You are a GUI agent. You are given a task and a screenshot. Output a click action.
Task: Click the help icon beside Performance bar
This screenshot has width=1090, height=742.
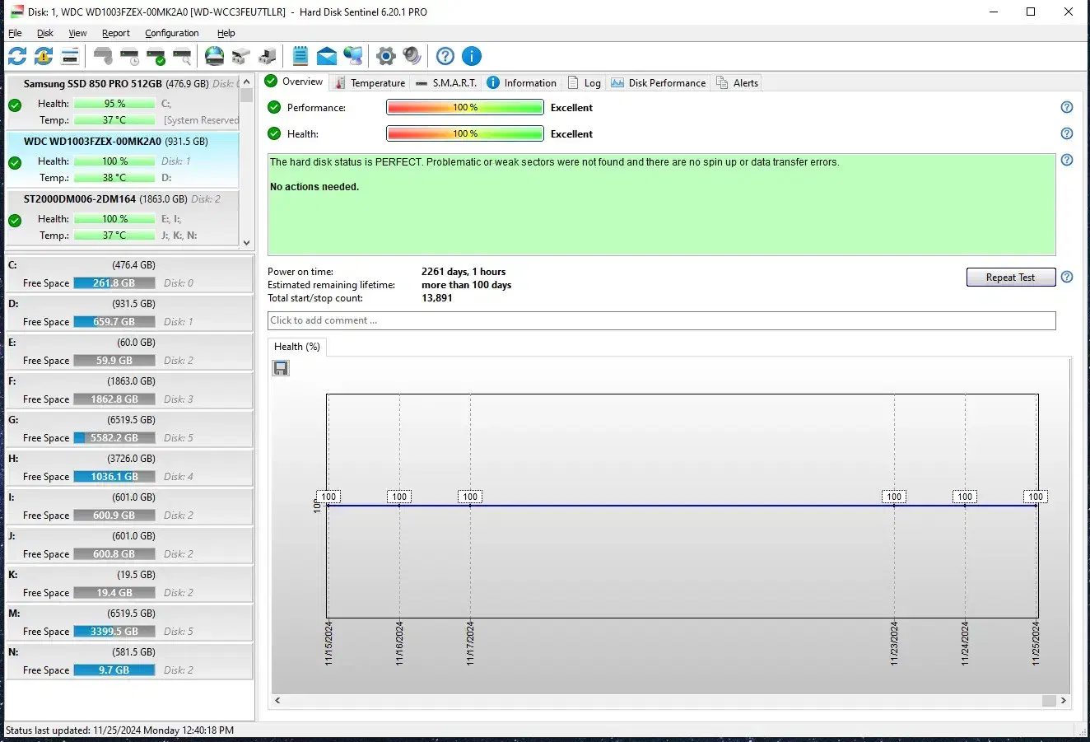click(x=1066, y=107)
